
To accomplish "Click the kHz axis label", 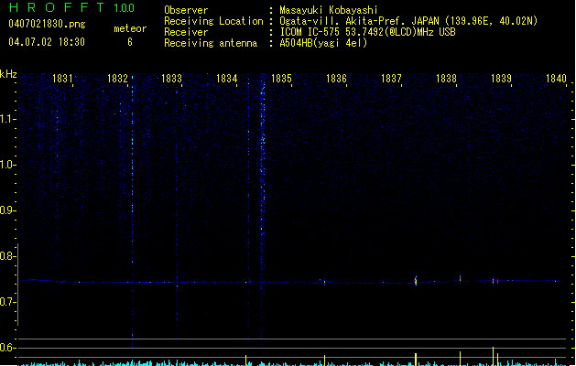I will coord(8,74).
